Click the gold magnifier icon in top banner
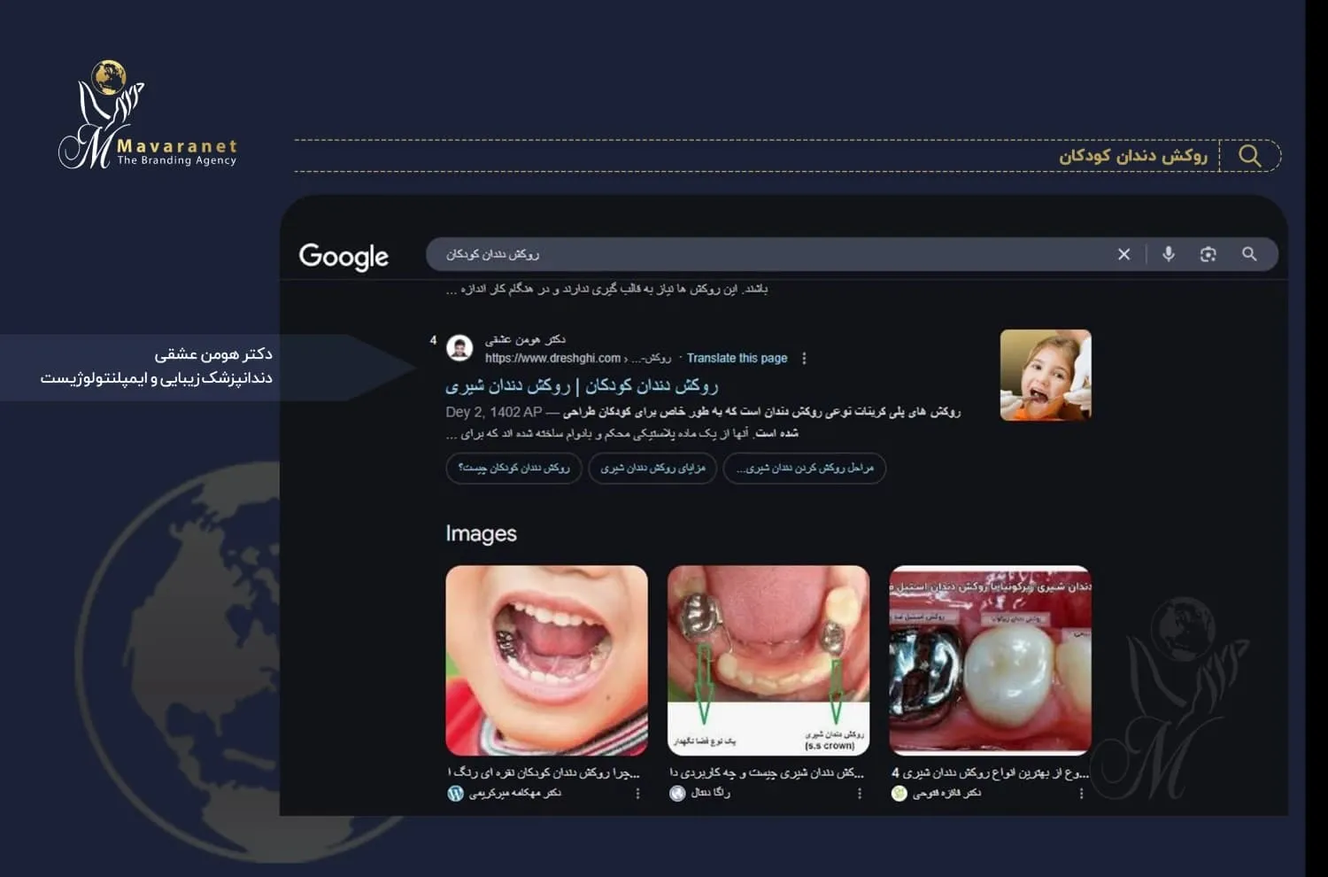The image size is (1328, 877). (x=1249, y=156)
